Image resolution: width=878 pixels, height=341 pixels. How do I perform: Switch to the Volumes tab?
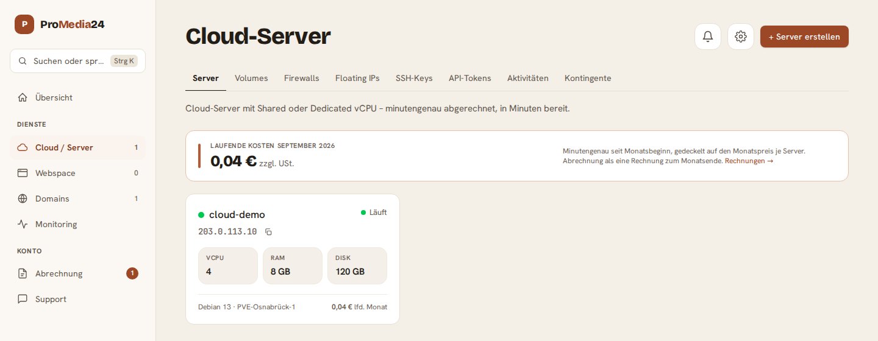(251, 78)
